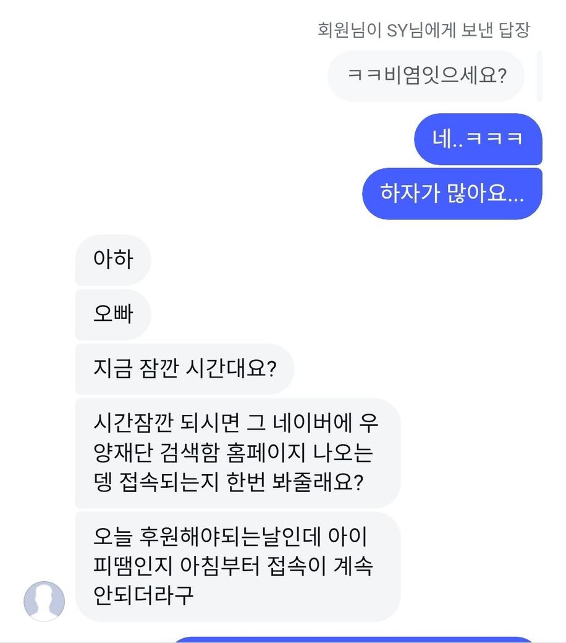Click the reply header mentioning SY님
Viewport: 566px width, 643px height.
point(423,30)
